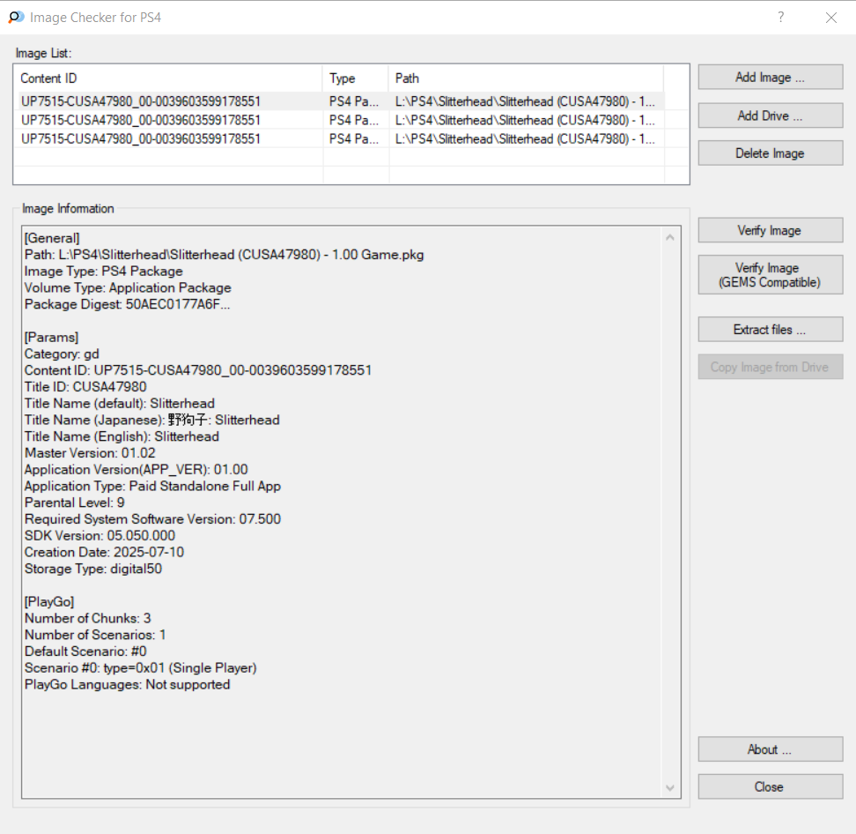Click 'PlayGo Languages: Not supported' line
Screen dimensions: 856x834
(x=127, y=684)
